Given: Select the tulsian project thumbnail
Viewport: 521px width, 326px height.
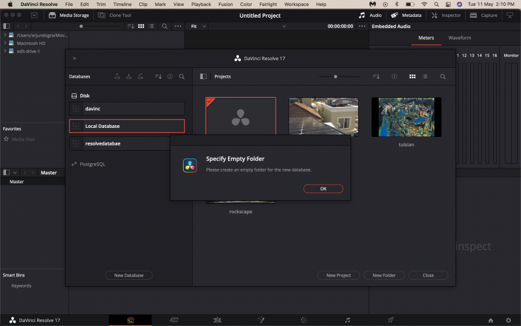Looking at the screenshot, I should click(406, 117).
